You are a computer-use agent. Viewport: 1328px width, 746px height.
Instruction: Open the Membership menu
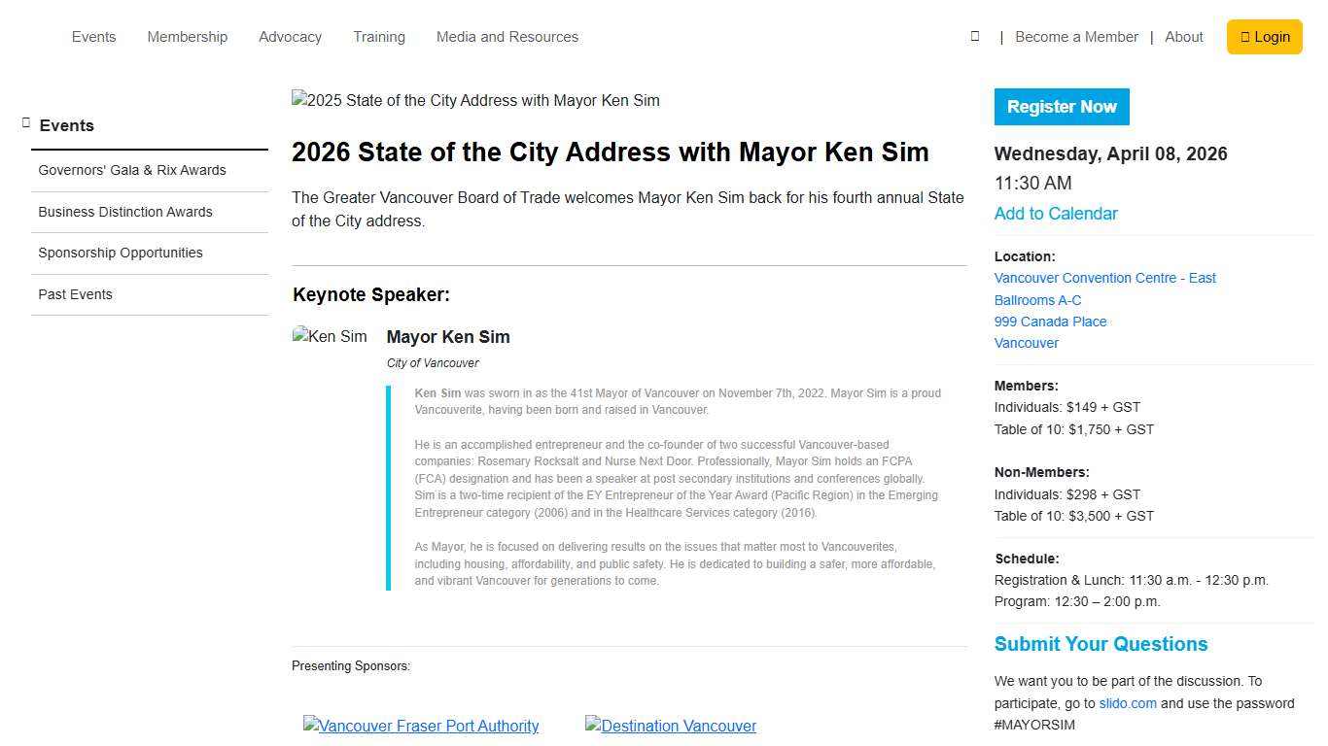(187, 36)
